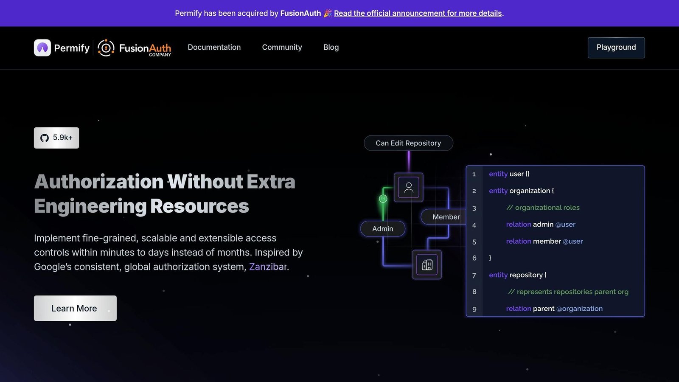Viewport: 679px width, 382px height.
Task: Click the green circle node in diagram
Action: pos(383,199)
